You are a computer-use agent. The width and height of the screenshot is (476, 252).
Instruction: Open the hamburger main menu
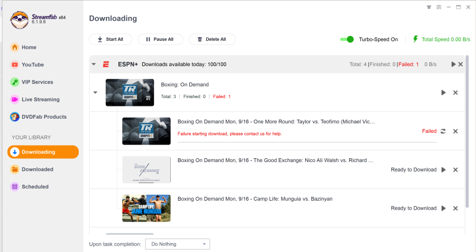click(x=439, y=7)
